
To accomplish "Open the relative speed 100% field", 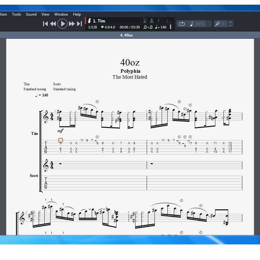I will tap(199, 24).
